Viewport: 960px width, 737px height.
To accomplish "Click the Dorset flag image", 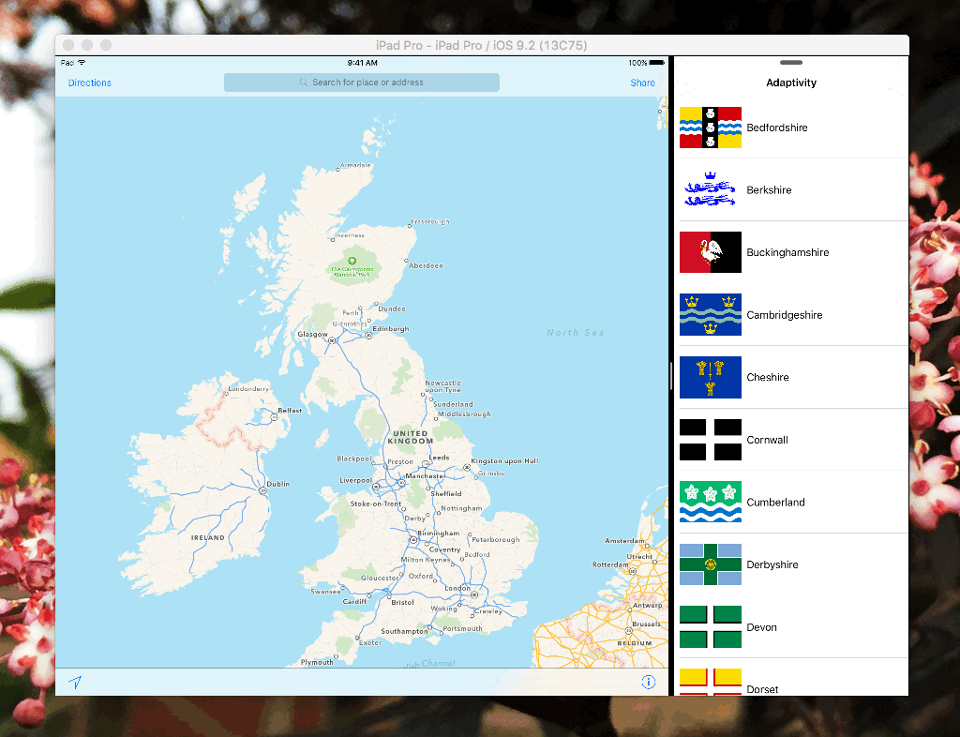I will click(711, 682).
